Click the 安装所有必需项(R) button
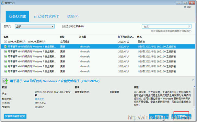The image size is (197, 122). pos(15,116)
